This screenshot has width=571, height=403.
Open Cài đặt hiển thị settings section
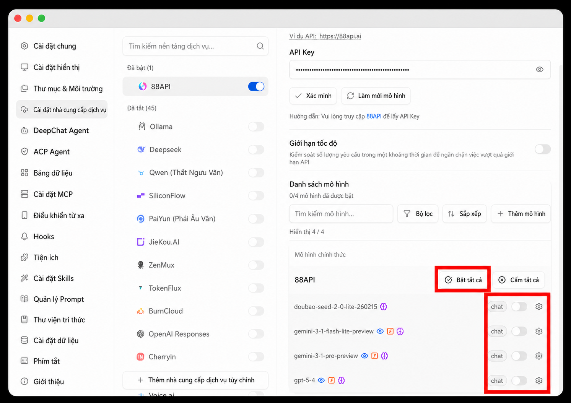pos(62,67)
